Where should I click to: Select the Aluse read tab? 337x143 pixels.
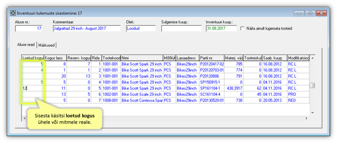tap(26, 45)
